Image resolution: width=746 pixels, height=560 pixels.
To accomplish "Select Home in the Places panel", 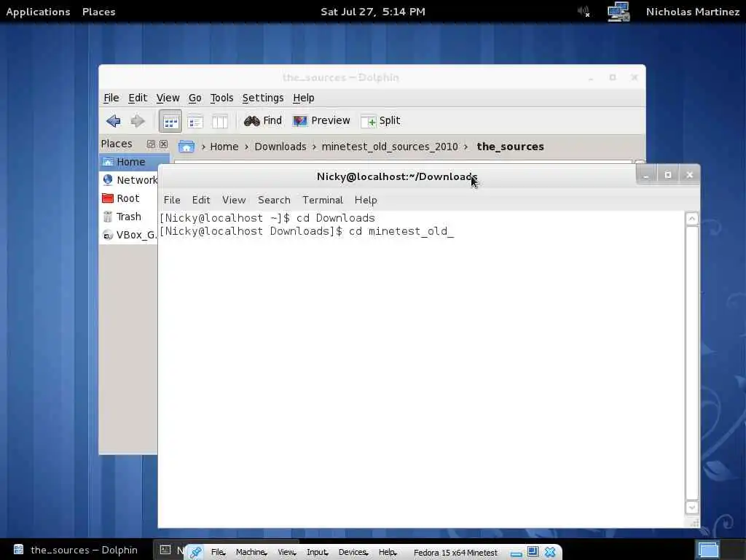I will (134, 162).
